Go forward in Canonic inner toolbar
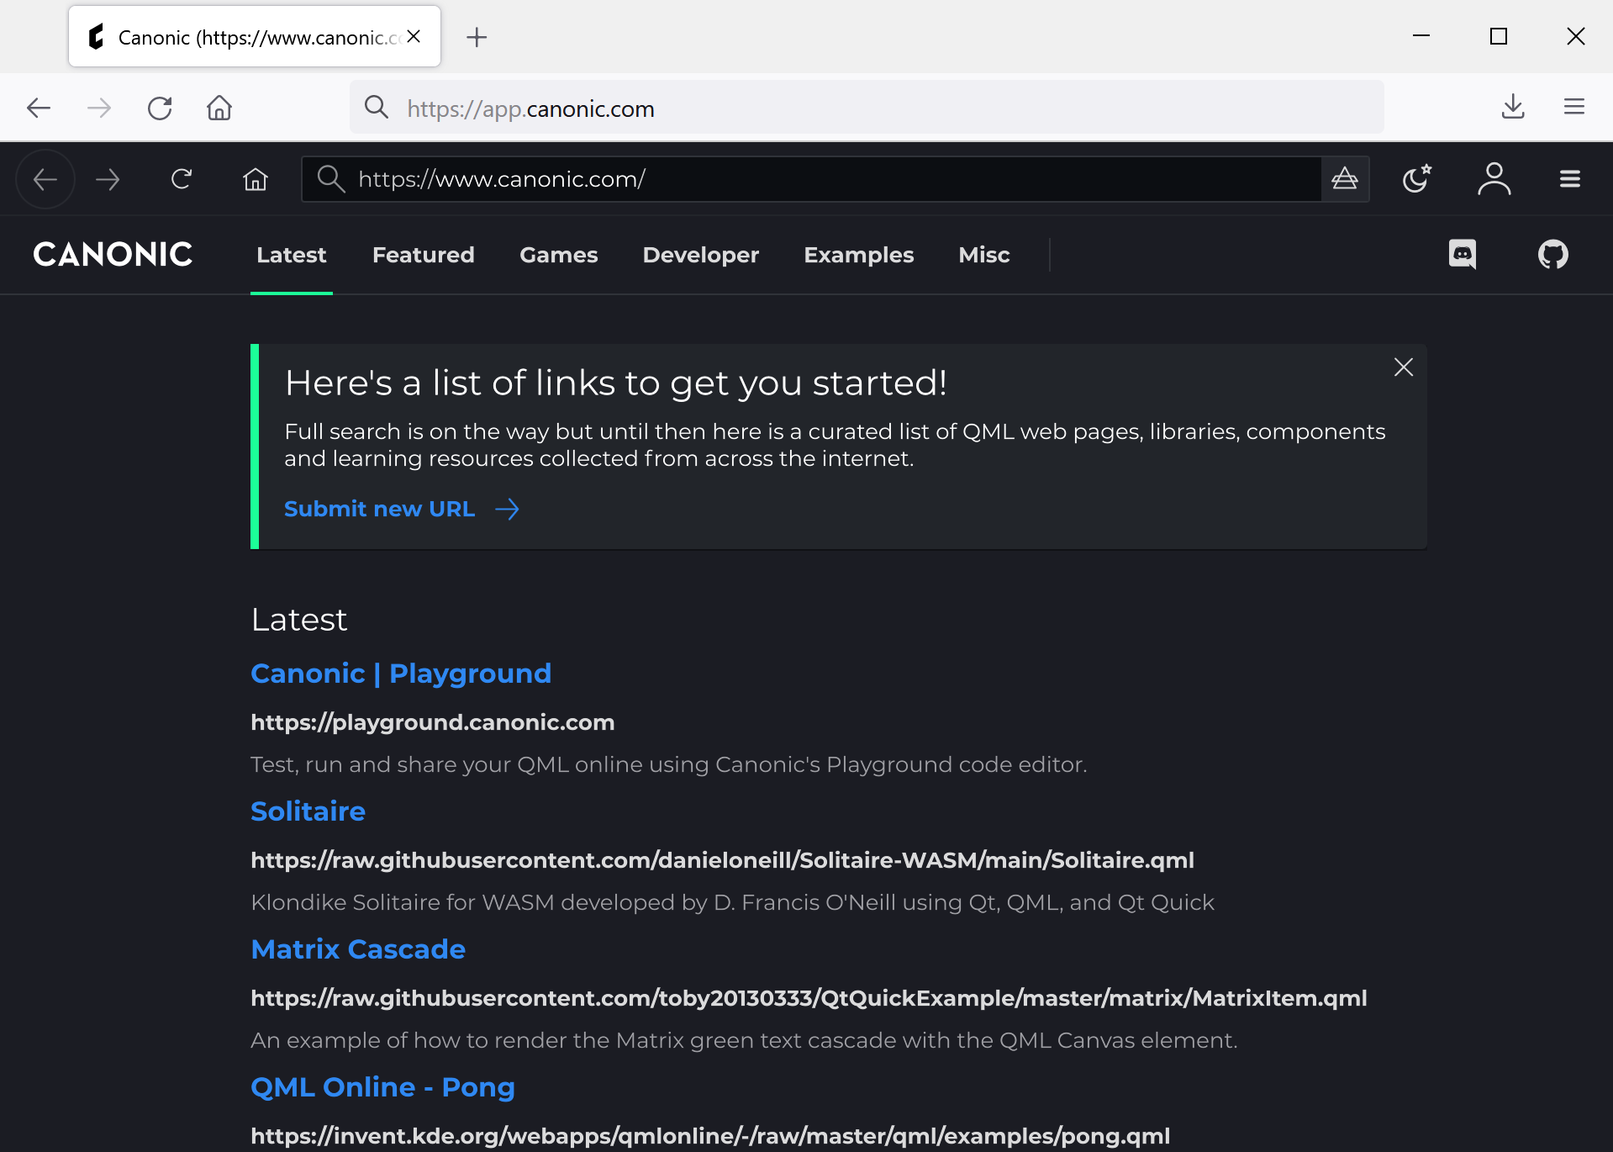 (108, 179)
